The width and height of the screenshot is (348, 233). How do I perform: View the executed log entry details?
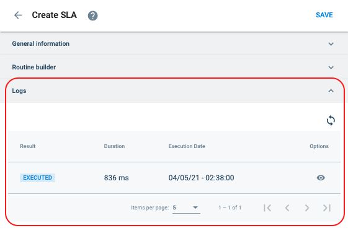click(321, 178)
